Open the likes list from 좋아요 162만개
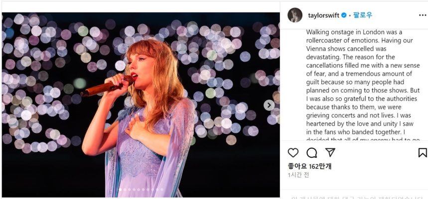 [309, 166]
